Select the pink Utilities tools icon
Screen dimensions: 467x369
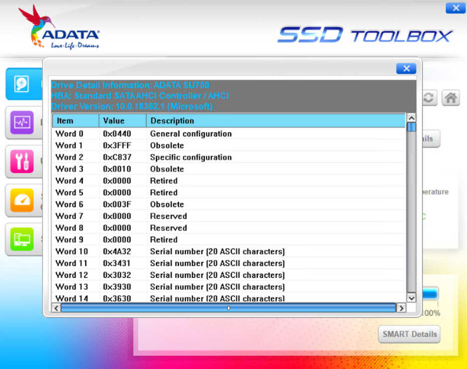22,161
